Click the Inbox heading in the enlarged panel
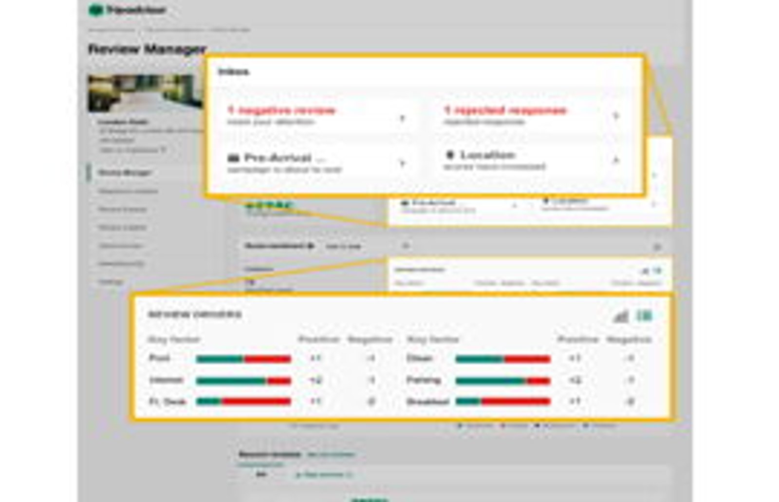The width and height of the screenshot is (779, 502). coord(234,72)
